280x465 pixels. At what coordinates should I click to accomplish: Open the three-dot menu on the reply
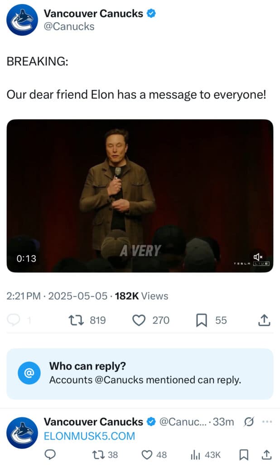pos(267,422)
